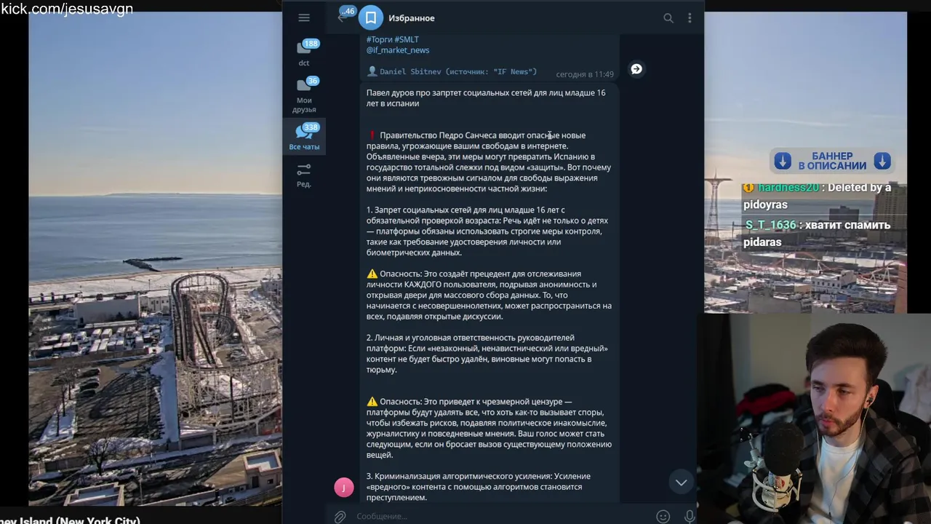Click the paragraph 3. Криминализация алгоритмического усиления
Screen dimensions: 931x524
pyautogui.click(x=480, y=487)
